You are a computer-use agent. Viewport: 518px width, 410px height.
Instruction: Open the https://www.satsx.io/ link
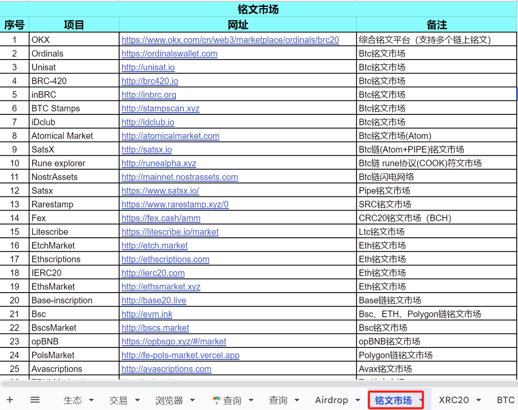(x=160, y=191)
